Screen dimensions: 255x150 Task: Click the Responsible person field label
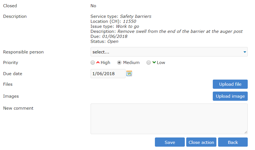(23, 52)
